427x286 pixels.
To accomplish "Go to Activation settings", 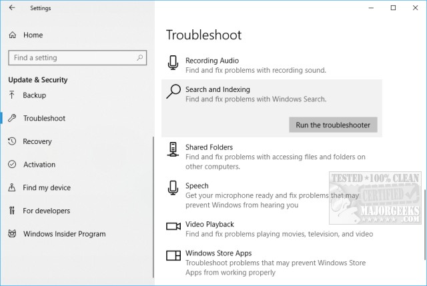I will coord(39,165).
